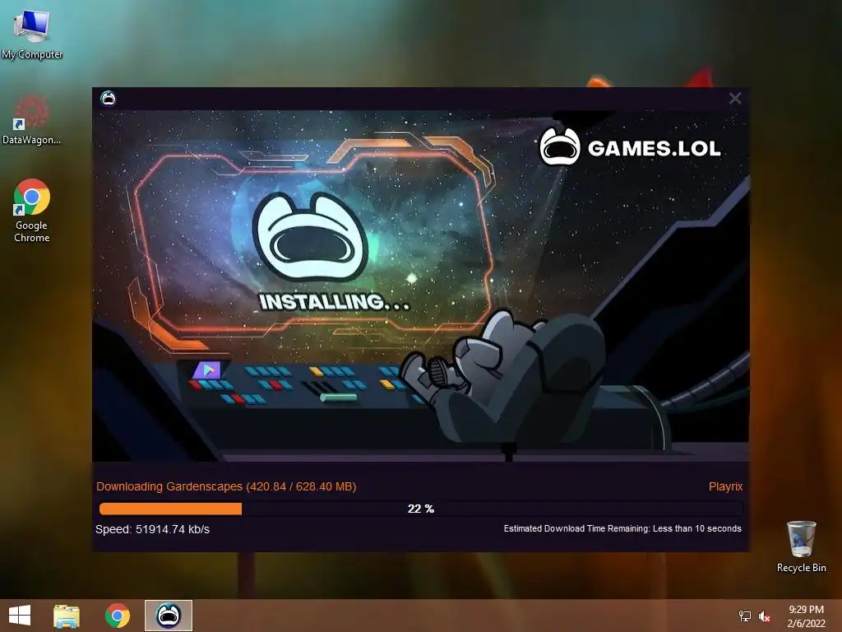
Task: Click the GAMES.LOL brand logo in the installer
Action: coord(630,146)
